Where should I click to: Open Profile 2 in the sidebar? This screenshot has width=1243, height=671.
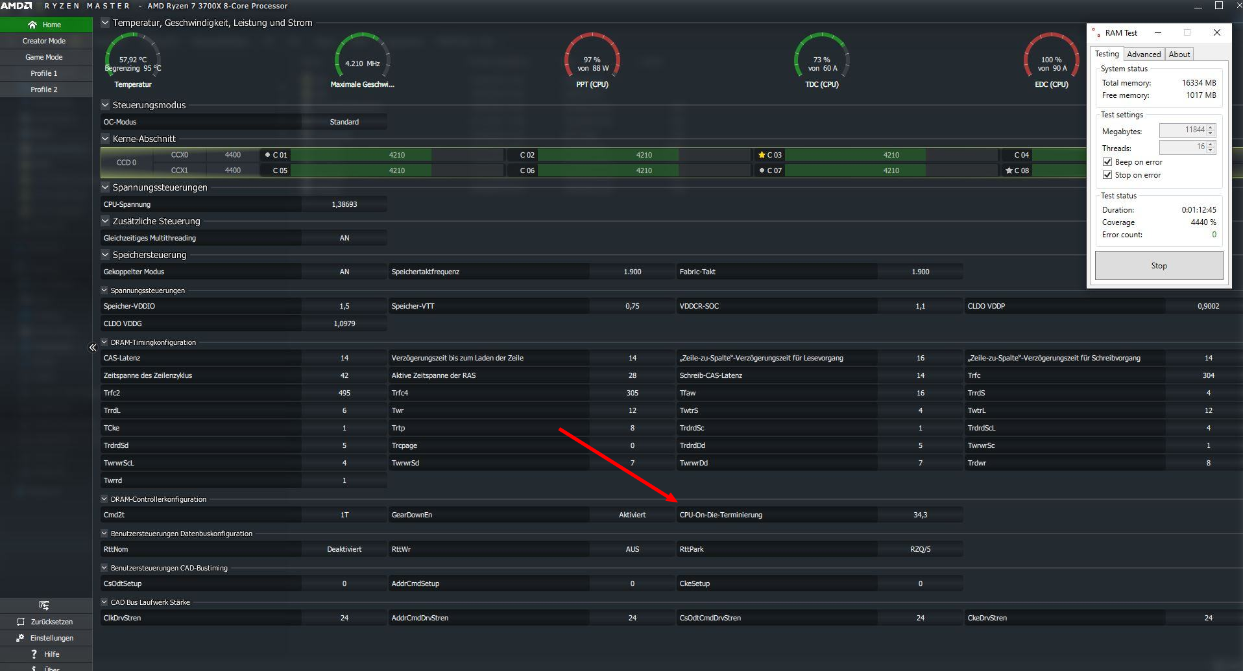pos(44,89)
